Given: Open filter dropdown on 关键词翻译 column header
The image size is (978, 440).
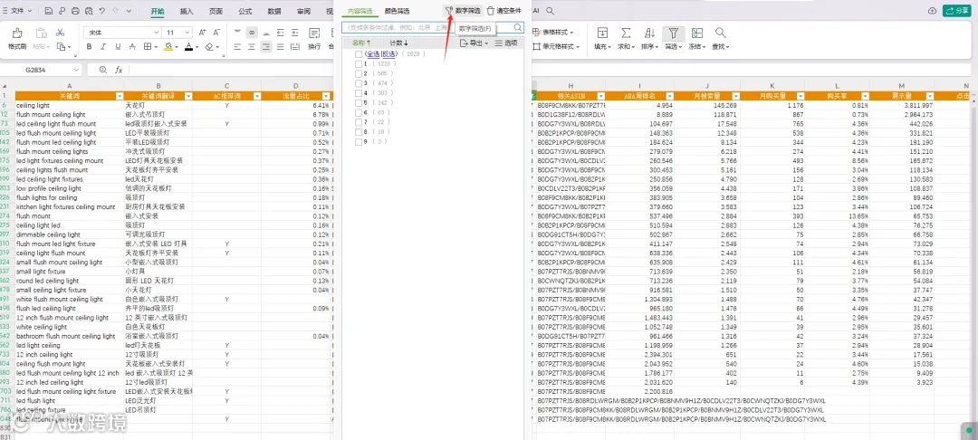Looking at the screenshot, I should (187, 96).
